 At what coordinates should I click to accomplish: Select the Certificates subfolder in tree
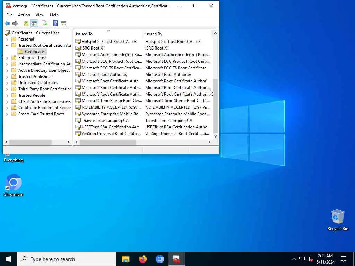pos(35,52)
